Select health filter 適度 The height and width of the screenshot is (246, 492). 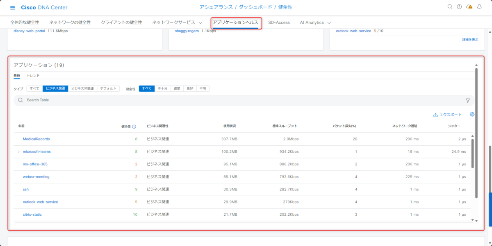point(177,88)
